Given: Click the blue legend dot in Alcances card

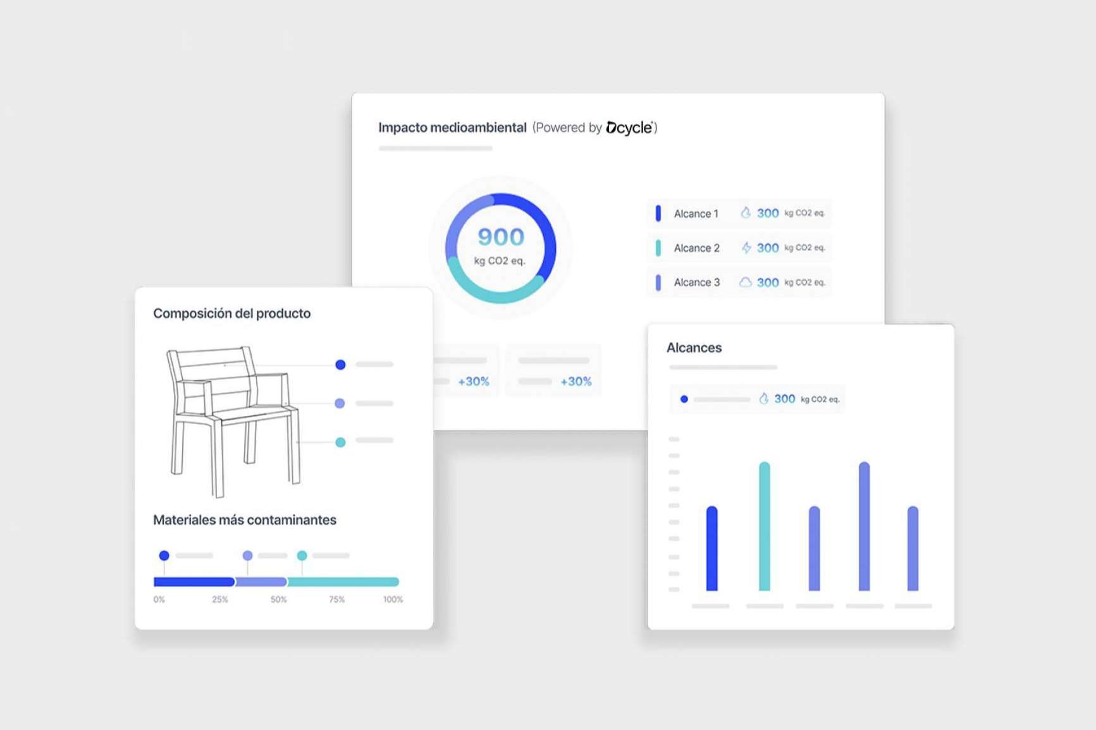Looking at the screenshot, I should [684, 399].
